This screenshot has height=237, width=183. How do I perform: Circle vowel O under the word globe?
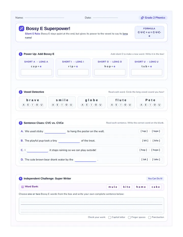click(96, 105)
